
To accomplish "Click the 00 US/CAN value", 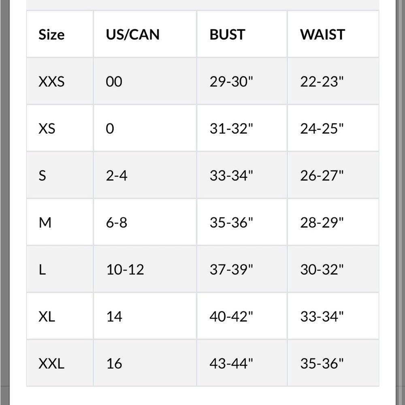I will tap(114, 81).
